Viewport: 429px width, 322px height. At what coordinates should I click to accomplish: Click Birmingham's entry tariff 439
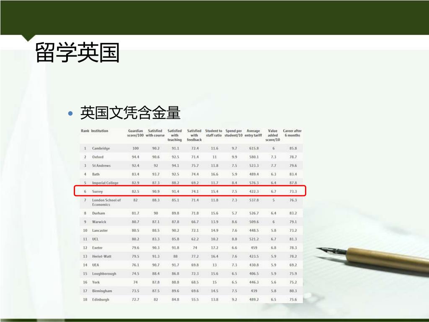pos(254,291)
